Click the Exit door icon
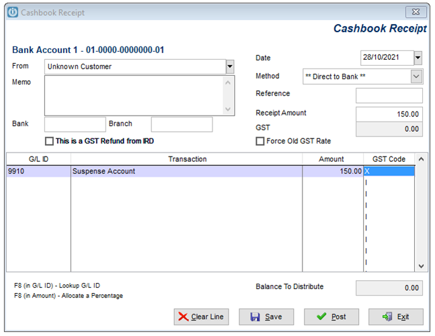The width and height of the screenshot is (435, 336). point(387,317)
